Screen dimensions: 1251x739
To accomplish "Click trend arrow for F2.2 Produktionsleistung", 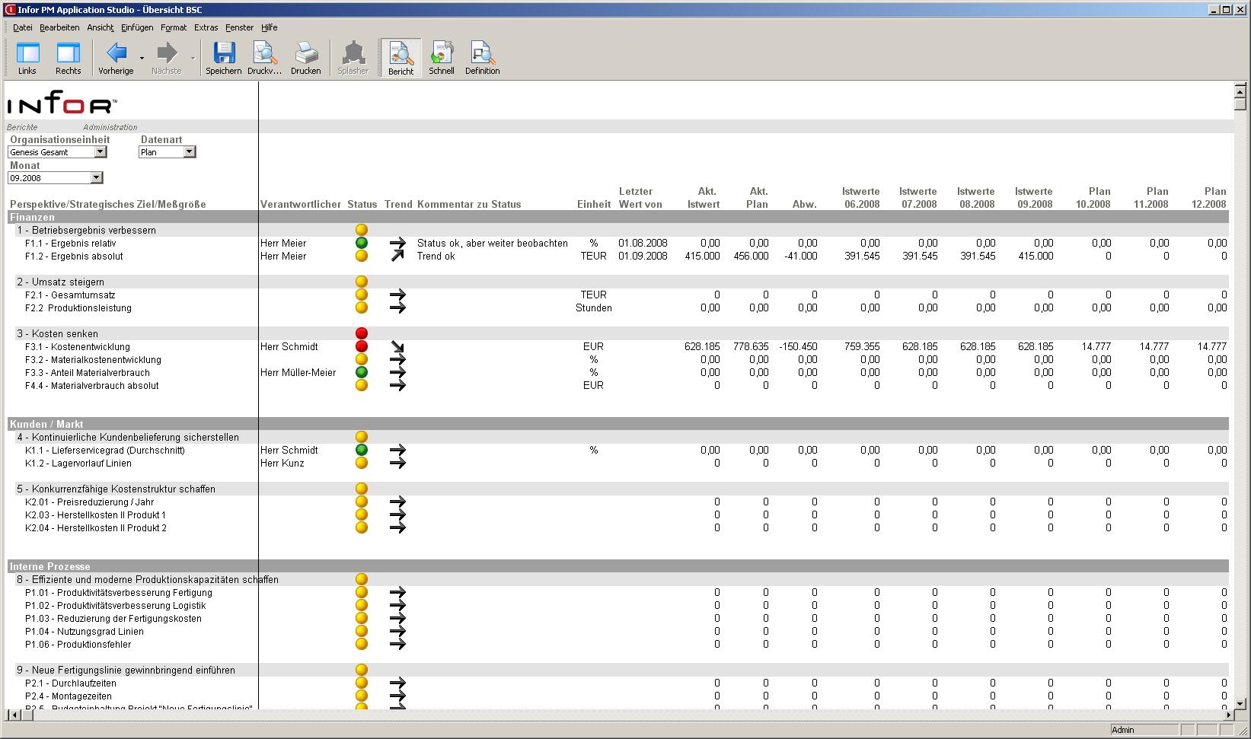I will [397, 307].
